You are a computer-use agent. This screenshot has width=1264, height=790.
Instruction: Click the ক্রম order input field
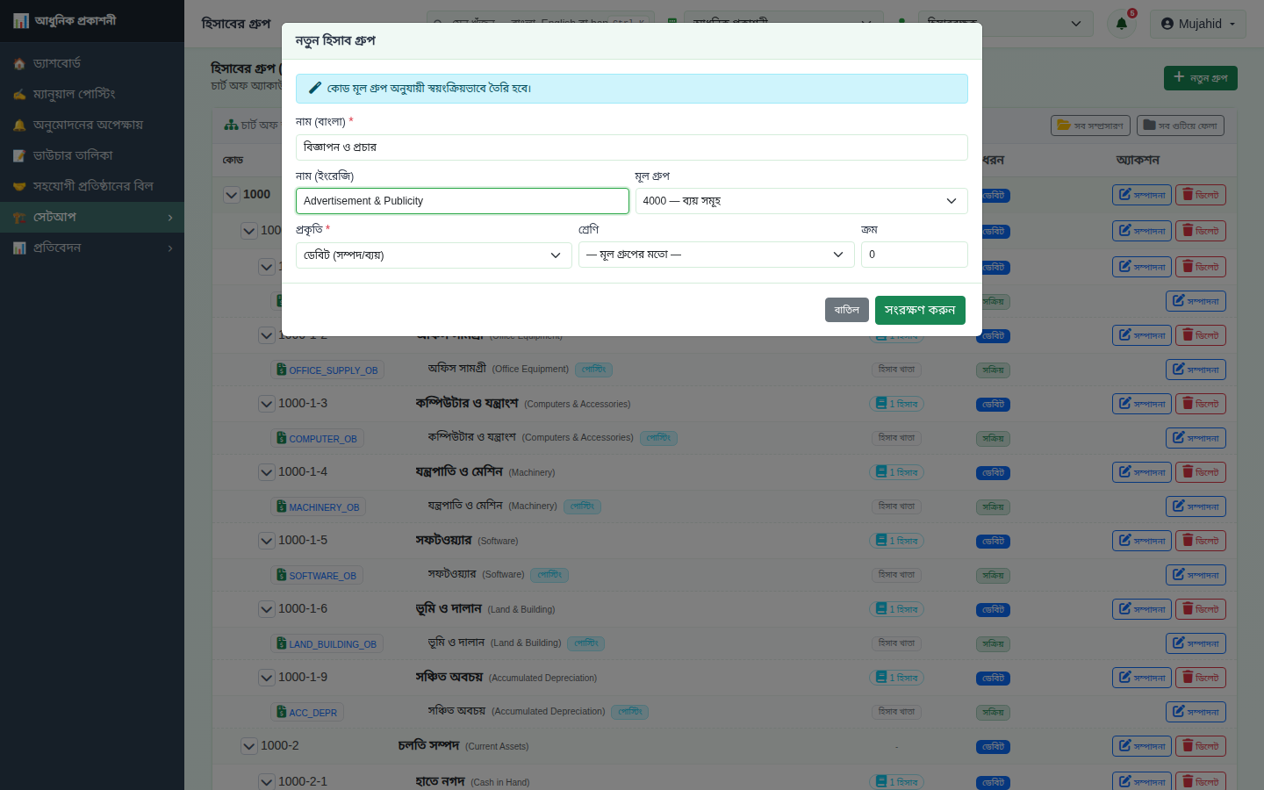click(x=915, y=255)
